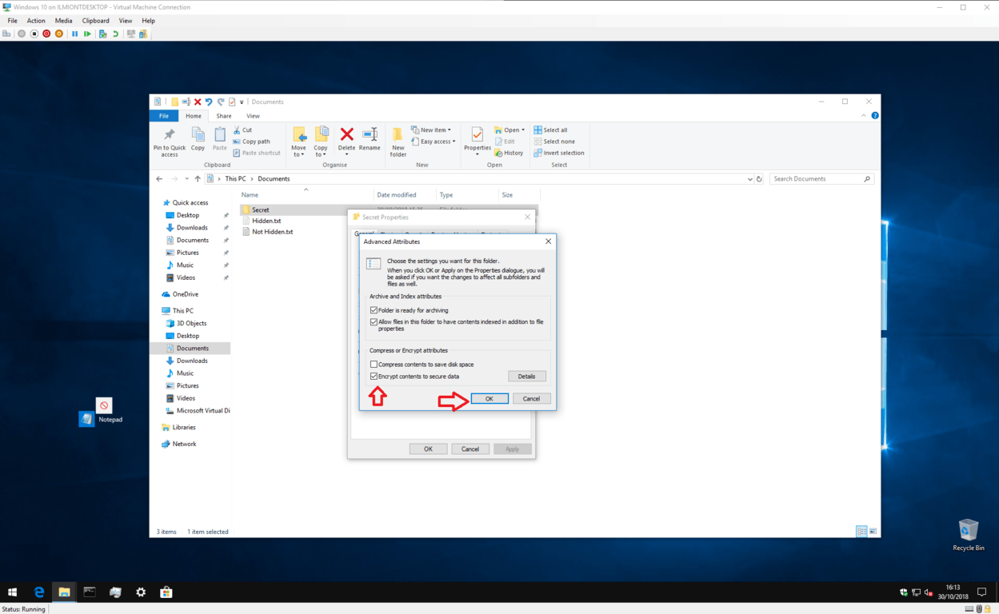Click Cancel in Advanced Attributes dialog
The width and height of the screenshot is (999, 614).
pos(531,399)
